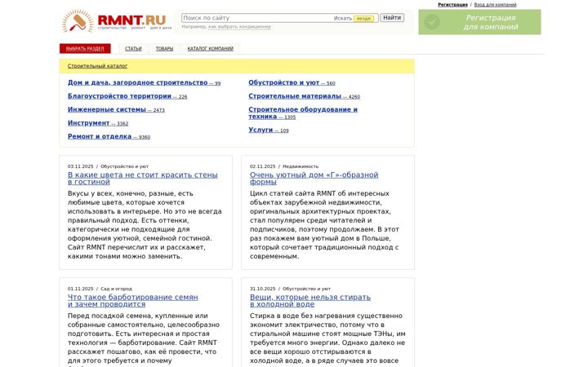Click 'Обустройство и уют' tag dated 03.11.2025
Screen dimensions: 588x367
point(124,166)
